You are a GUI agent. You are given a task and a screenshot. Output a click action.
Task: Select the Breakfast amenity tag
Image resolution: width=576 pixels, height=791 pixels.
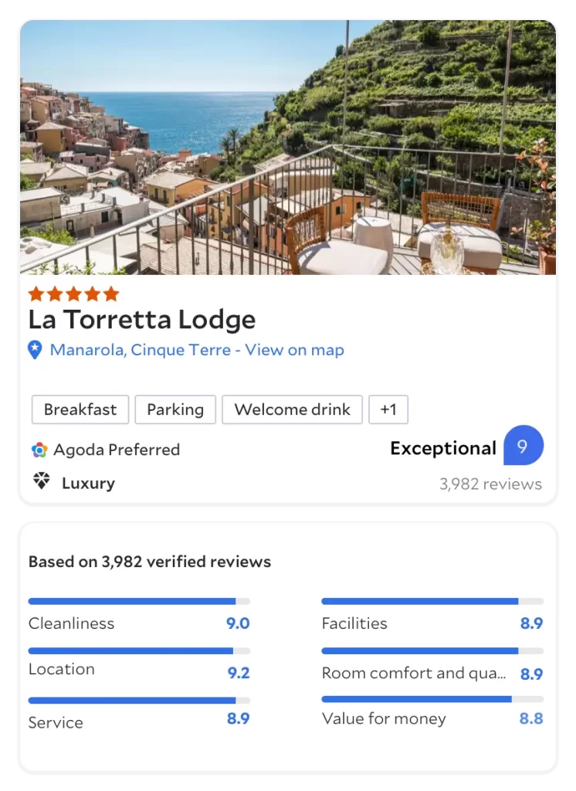pyautogui.click(x=80, y=409)
